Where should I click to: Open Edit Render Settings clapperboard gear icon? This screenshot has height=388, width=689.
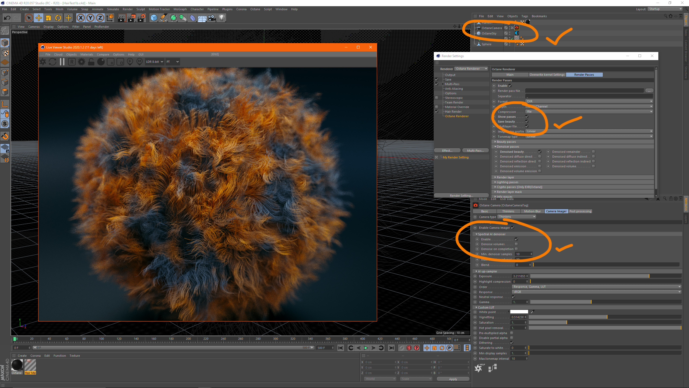[142, 18]
